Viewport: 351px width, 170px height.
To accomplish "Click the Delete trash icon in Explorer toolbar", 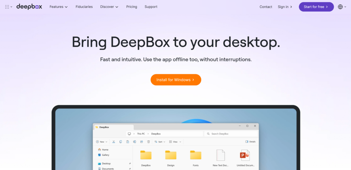I will pyautogui.click(x=148, y=142).
